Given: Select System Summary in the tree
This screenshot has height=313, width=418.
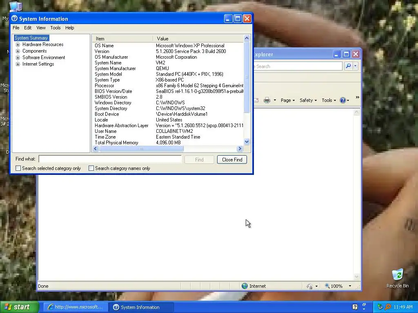Looking at the screenshot, I should click(x=31, y=38).
